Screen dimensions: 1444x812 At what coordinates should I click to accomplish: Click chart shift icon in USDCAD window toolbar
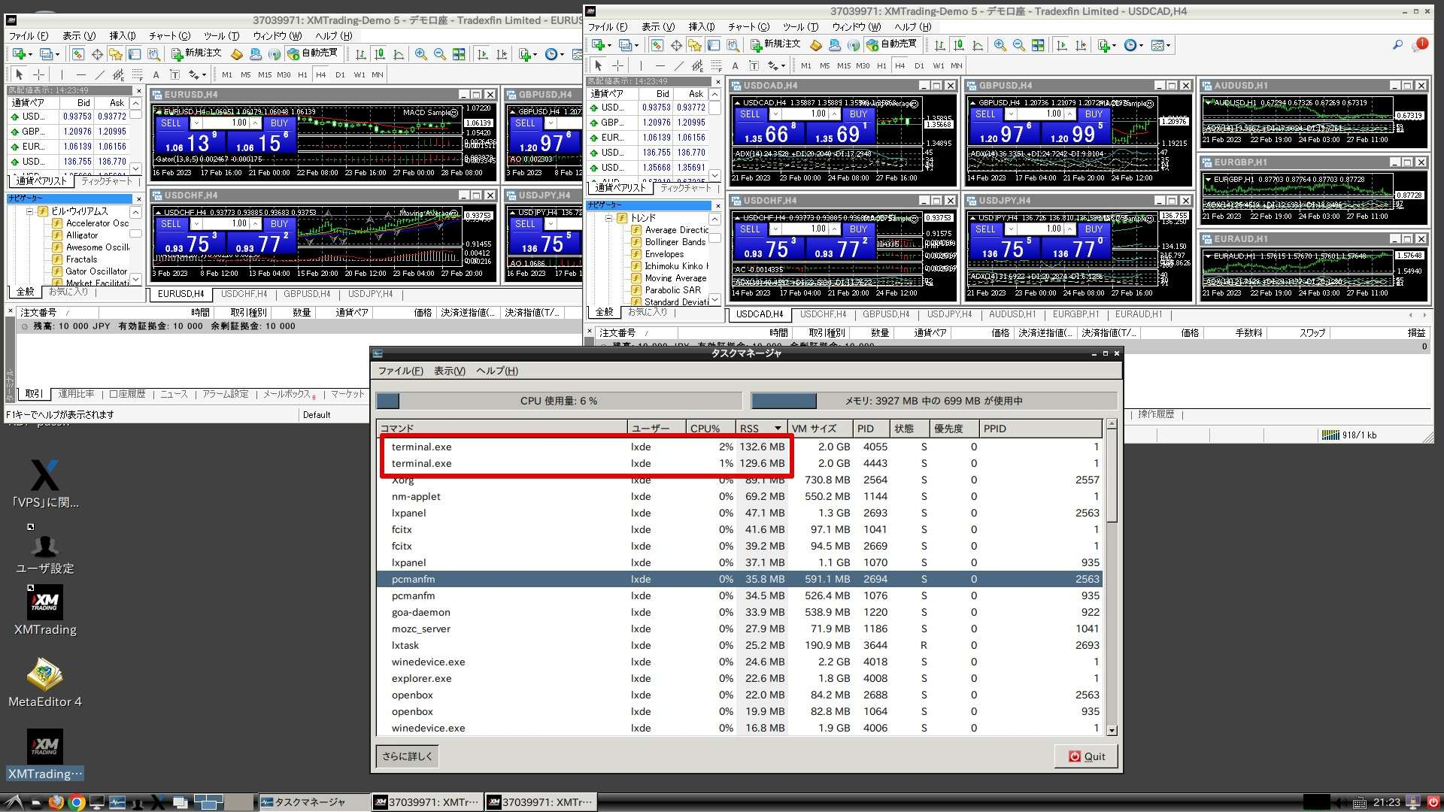[1081, 45]
